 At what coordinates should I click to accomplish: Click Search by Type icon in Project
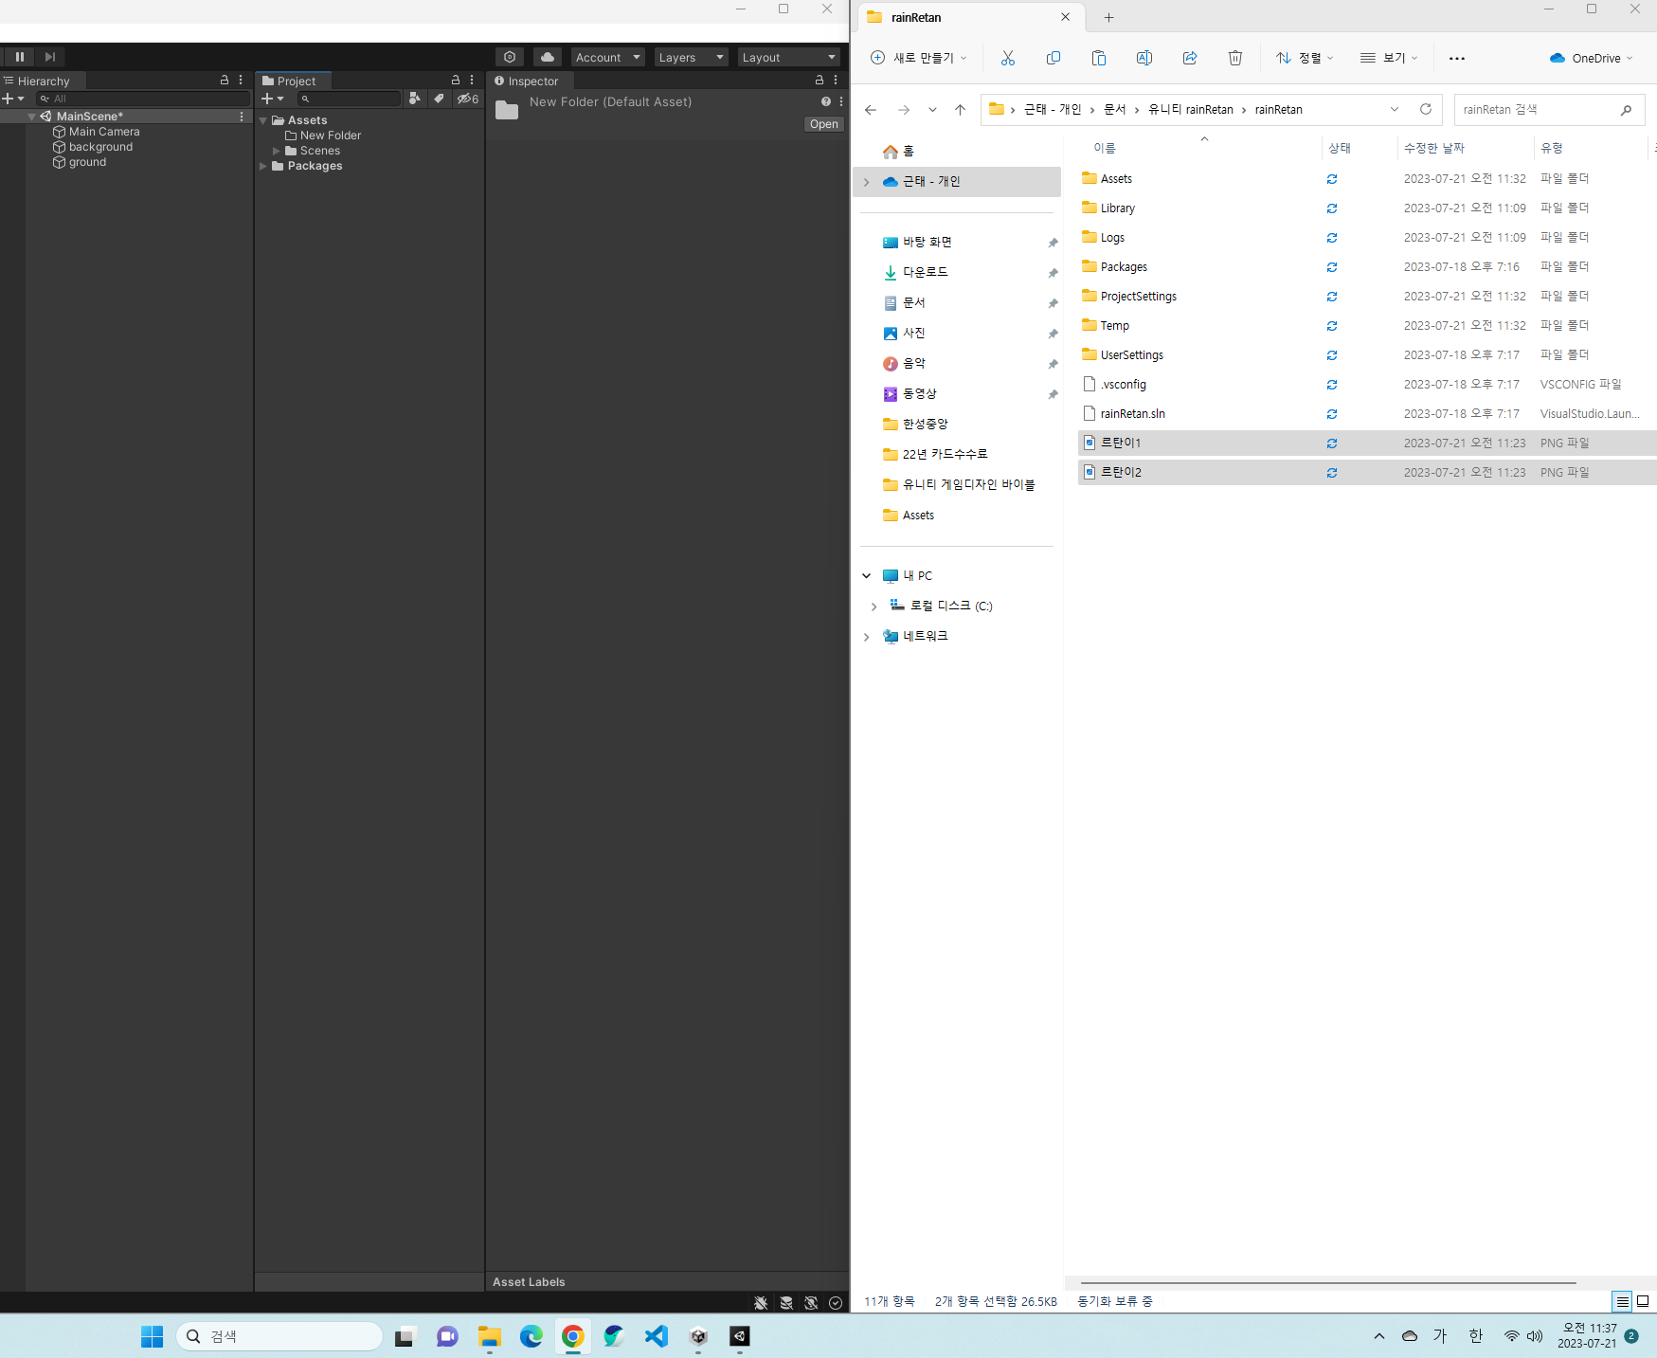click(415, 99)
